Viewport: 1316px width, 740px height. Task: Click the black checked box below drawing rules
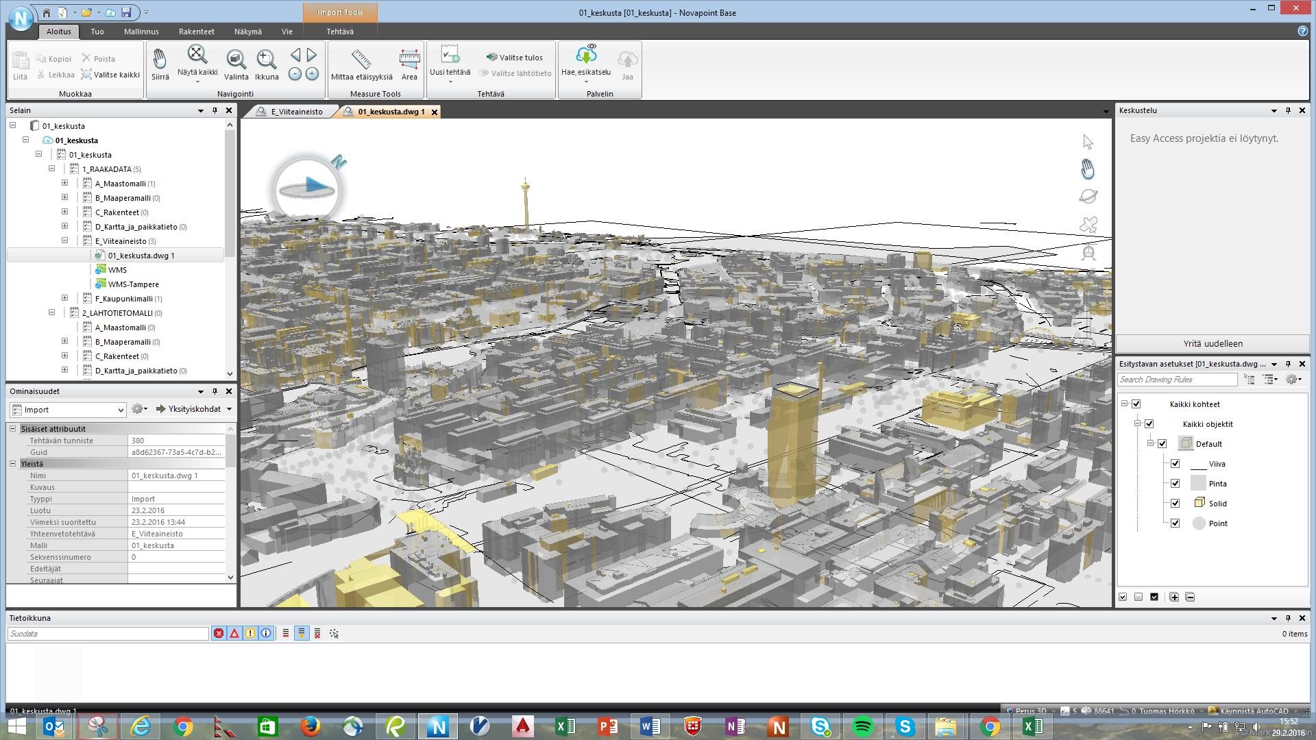(x=1154, y=597)
